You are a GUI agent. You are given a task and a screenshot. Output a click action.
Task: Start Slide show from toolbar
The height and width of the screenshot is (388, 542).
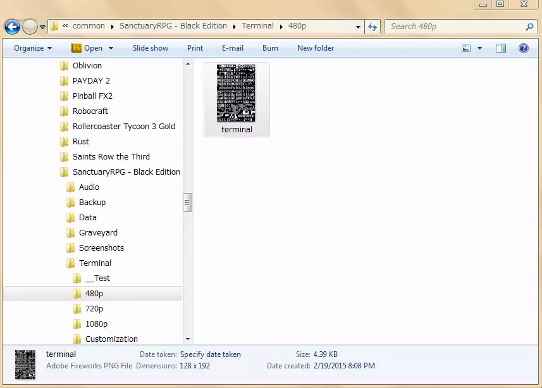(151, 48)
